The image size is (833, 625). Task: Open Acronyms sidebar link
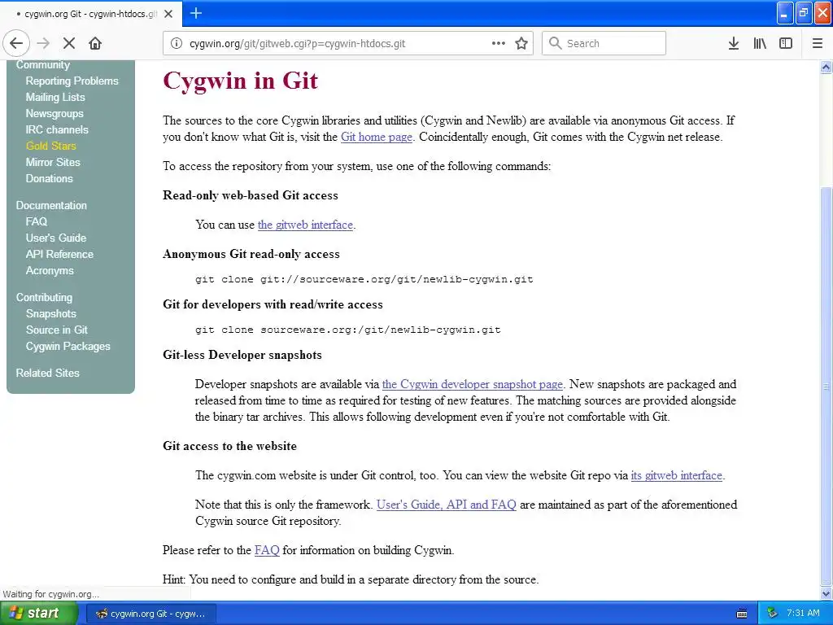pos(50,270)
